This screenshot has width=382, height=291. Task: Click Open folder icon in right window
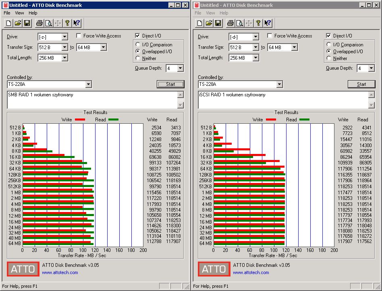209,23
